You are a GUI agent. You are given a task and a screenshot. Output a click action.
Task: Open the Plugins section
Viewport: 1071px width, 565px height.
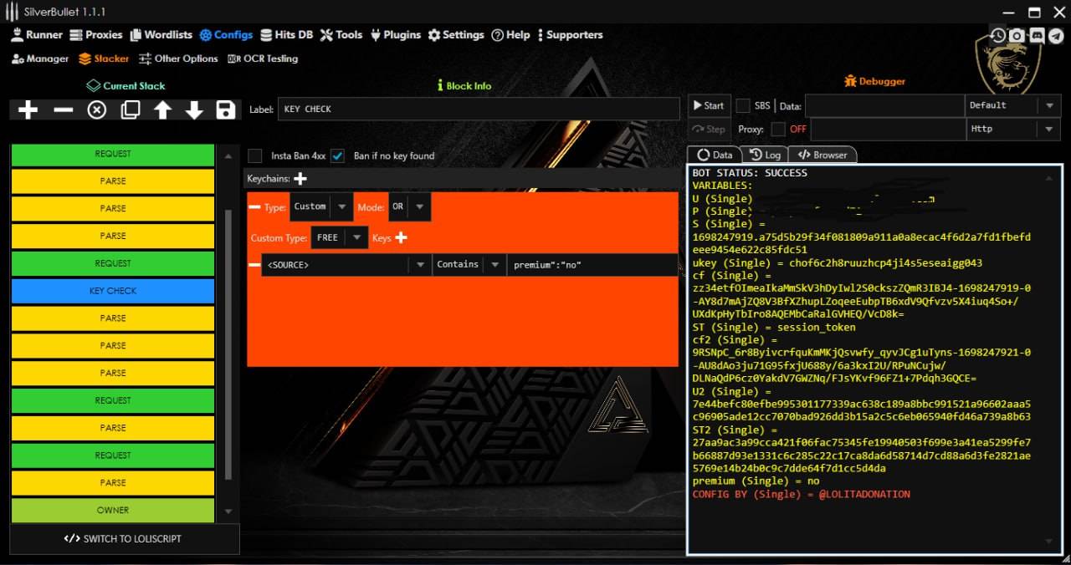click(x=395, y=35)
